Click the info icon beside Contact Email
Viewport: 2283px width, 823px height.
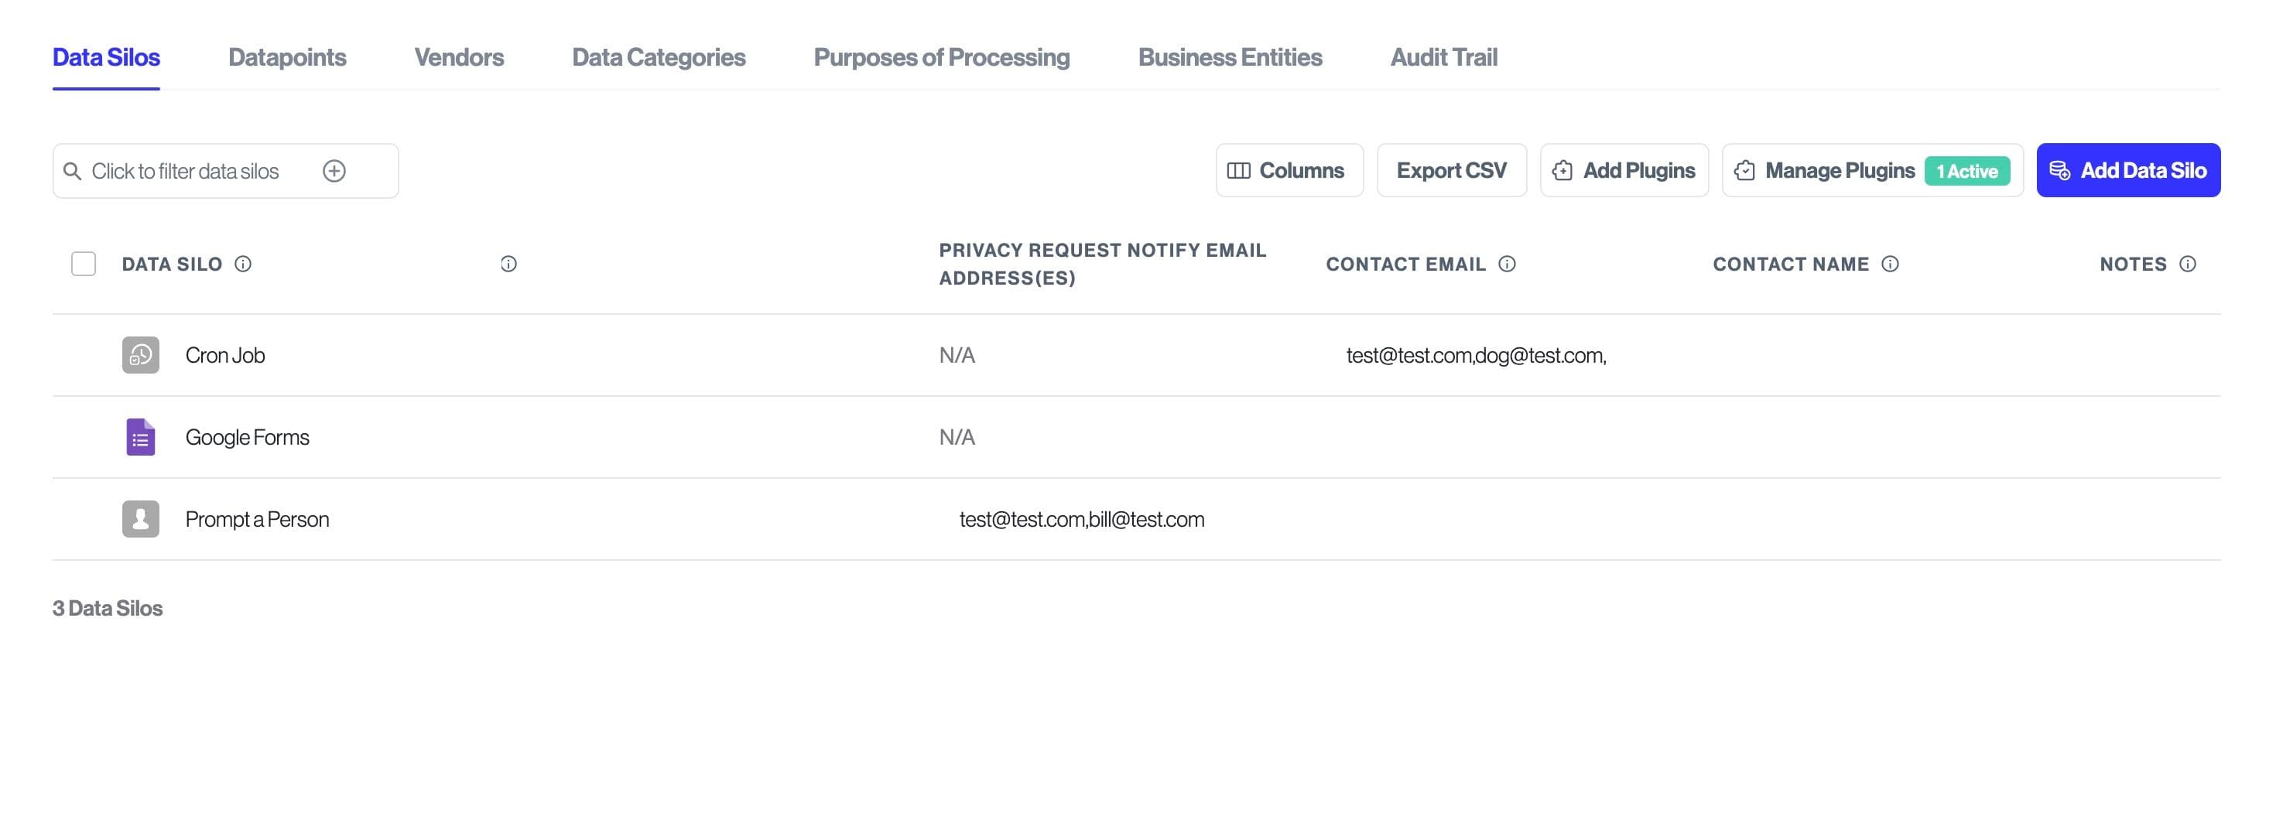pos(1507,264)
